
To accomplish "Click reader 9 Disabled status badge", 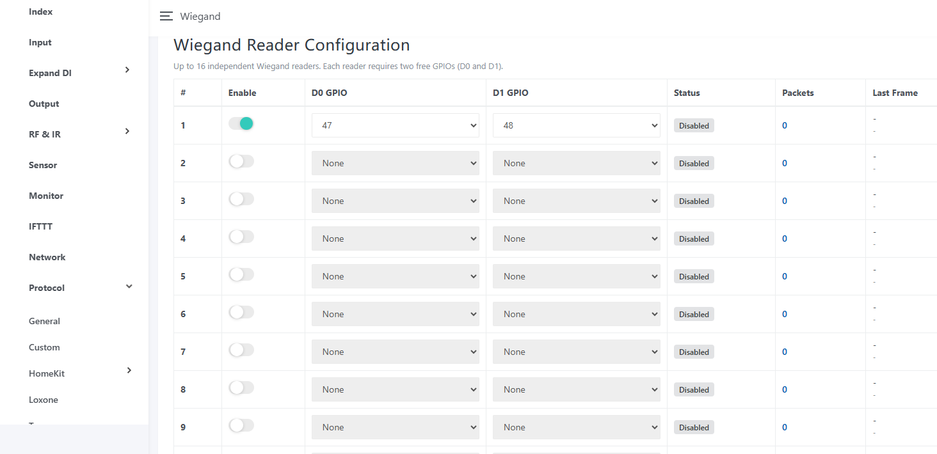I will click(x=694, y=427).
